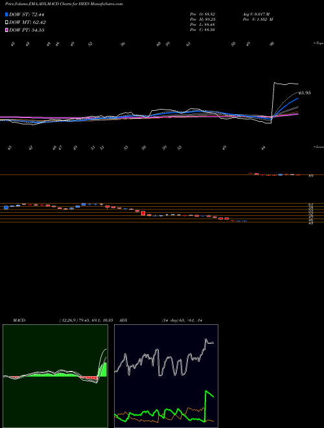This screenshot has height=428, width=324.
Task: Click the blue candlestick near the 89 level
Action: (280, 174)
